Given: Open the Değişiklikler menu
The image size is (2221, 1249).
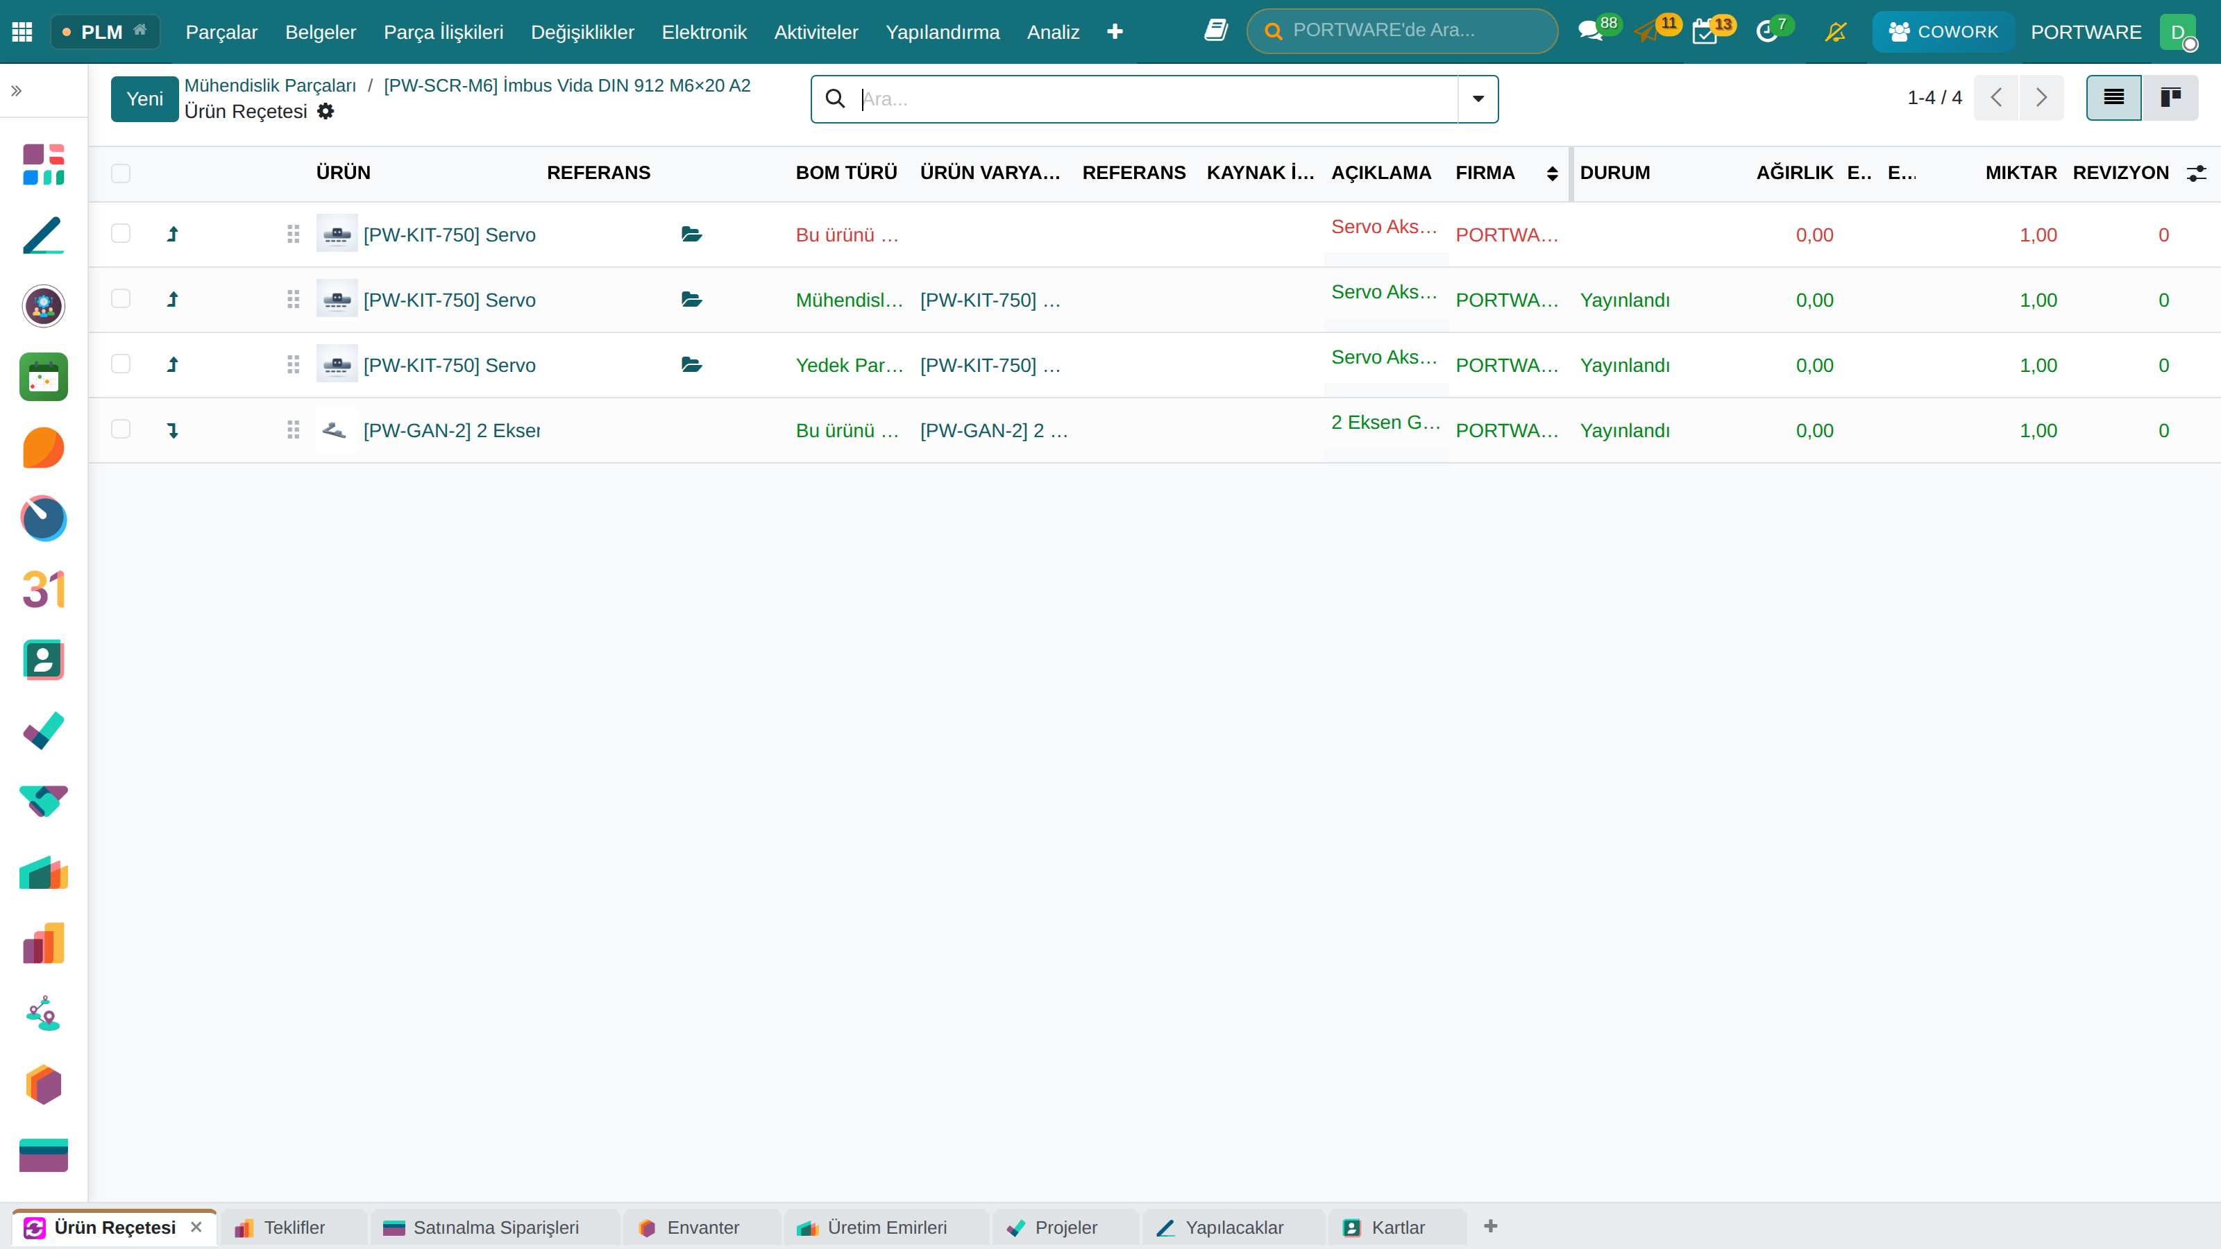Looking at the screenshot, I should pyautogui.click(x=582, y=32).
